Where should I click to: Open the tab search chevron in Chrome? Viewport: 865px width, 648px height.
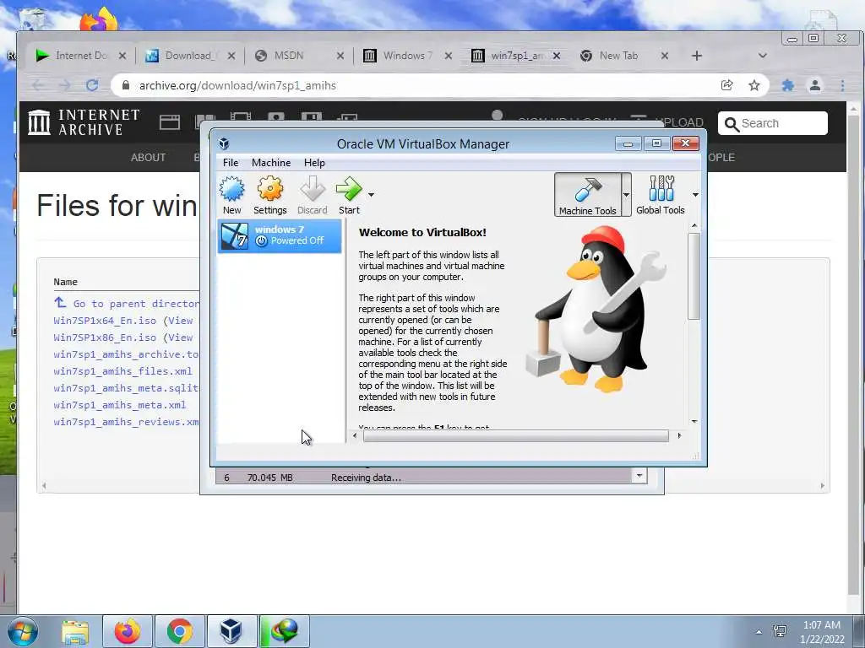[763, 56]
